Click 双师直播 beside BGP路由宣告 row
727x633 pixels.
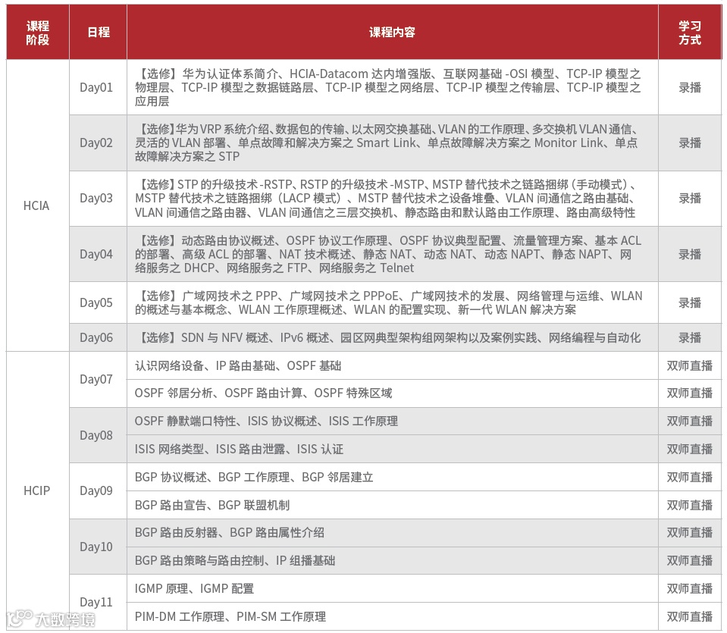coord(690,505)
